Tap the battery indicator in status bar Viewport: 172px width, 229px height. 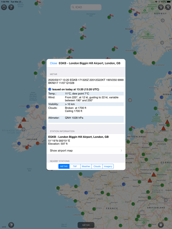[x=169, y=2]
